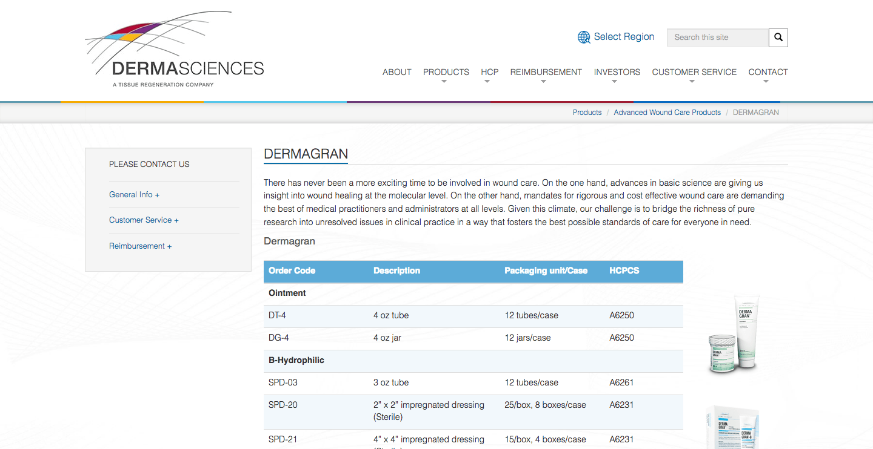The image size is (873, 449).
Task: Go to Products breadcrumb link
Action: pyautogui.click(x=587, y=113)
